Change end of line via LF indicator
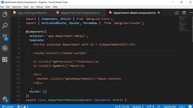The width and height of the screenshot is (193, 108). click(159, 106)
